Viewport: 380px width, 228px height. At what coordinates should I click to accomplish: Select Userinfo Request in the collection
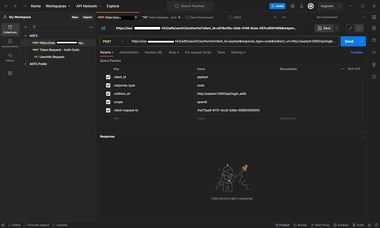tap(52, 57)
